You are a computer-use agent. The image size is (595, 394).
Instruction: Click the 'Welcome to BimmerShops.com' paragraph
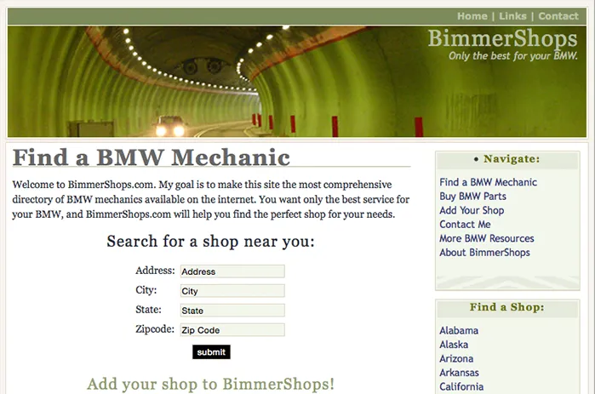(x=210, y=199)
